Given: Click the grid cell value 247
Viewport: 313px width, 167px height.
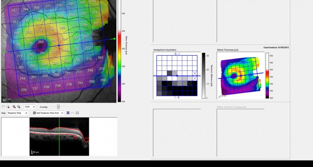Looking at the screenshot, I should pos(14,10).
